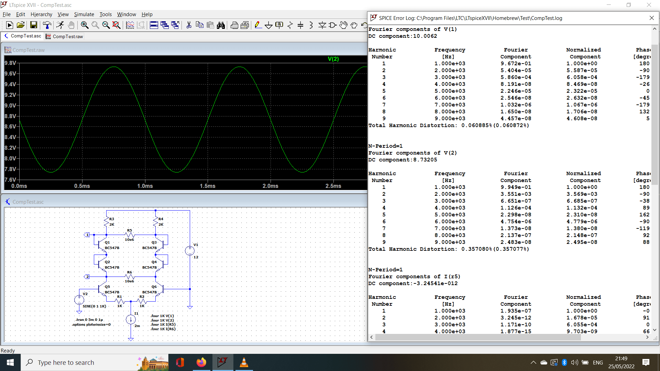Select the Move hand tool
The width and height of the screenshot is (660, 371).
(343, 25)
